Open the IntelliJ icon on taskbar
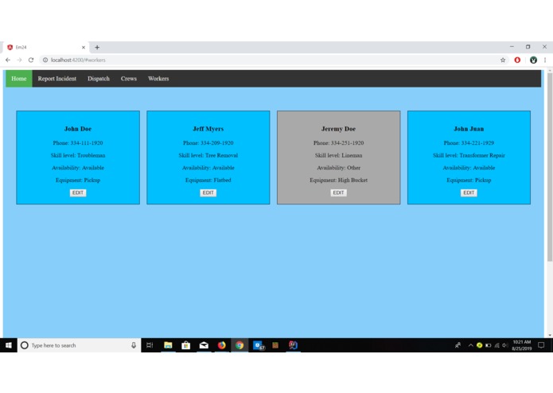The image size is (553, 393). tap(293, 345)
